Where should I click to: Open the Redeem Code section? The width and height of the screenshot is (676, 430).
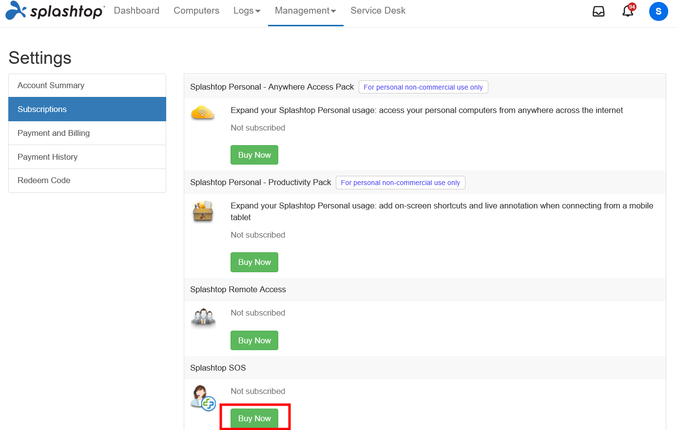click(87, 181)
